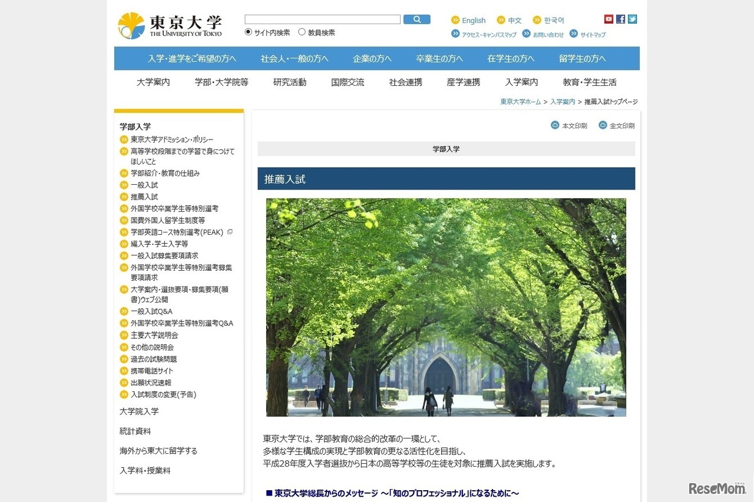Open the university's Facebook page
This screenshot has height=502, width=754.
pyautogui.click(x=620, y=18)
